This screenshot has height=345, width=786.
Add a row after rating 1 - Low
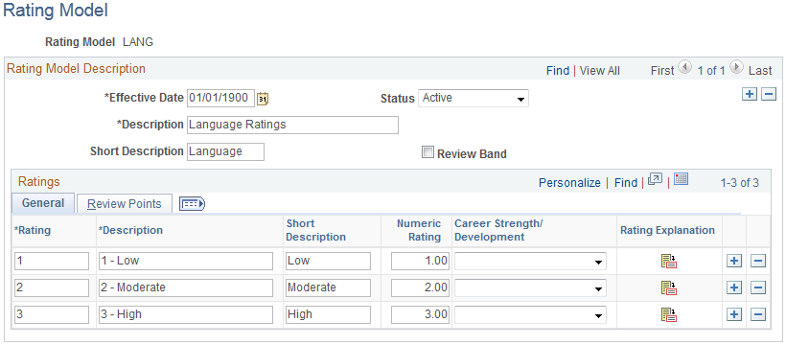[x=734, y=261]
